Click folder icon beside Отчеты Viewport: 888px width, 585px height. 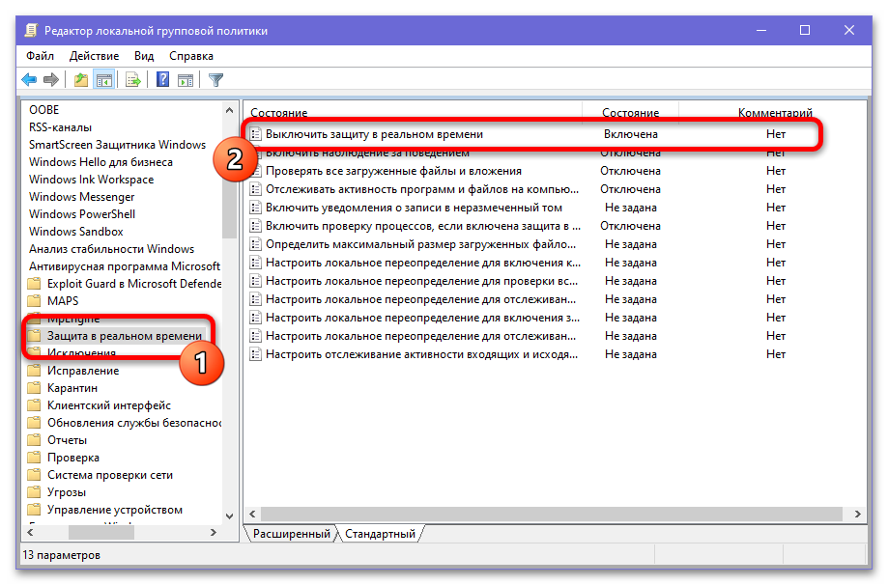click(x=35, y=439)
